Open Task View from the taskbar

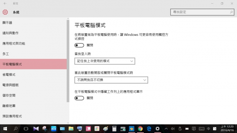[26, 129]
